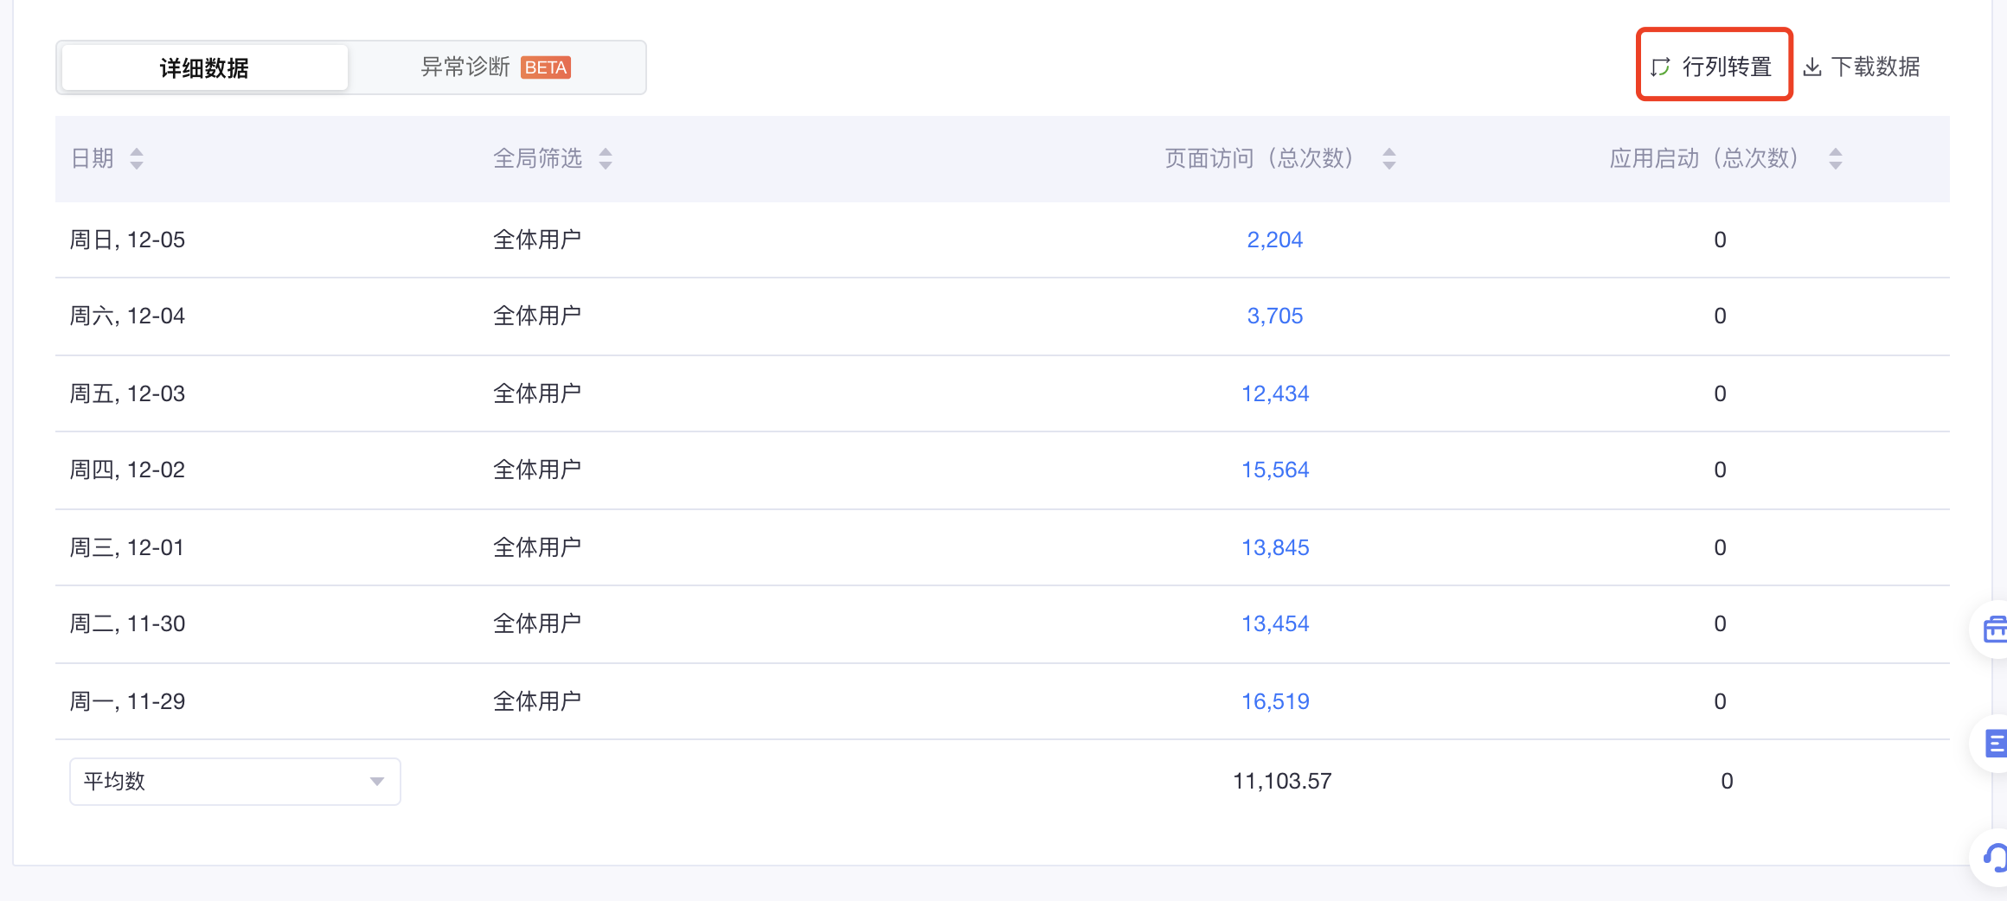This screenshot has height=901, width=2007.
Task: Select the 周三, 12-01 date cell
Action: click(x=127, y=547)
